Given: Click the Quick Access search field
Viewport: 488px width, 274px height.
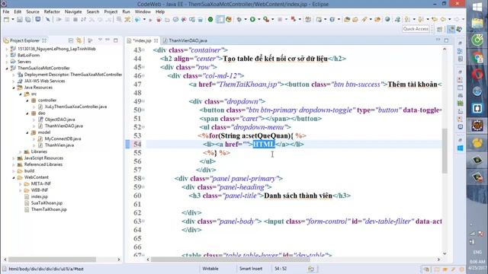Looking at the screenshot, I should 416,29.
